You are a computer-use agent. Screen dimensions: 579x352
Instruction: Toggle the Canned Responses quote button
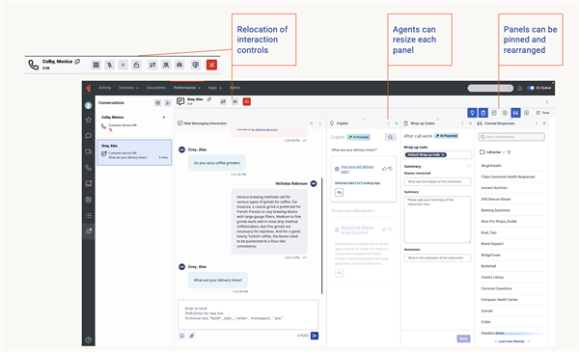click(515, 113)
